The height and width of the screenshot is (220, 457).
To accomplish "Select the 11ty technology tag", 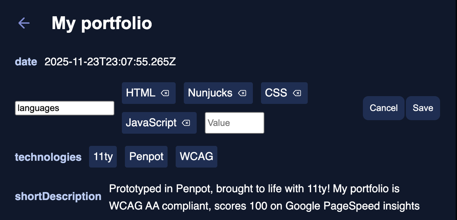I will pos(103,157).
